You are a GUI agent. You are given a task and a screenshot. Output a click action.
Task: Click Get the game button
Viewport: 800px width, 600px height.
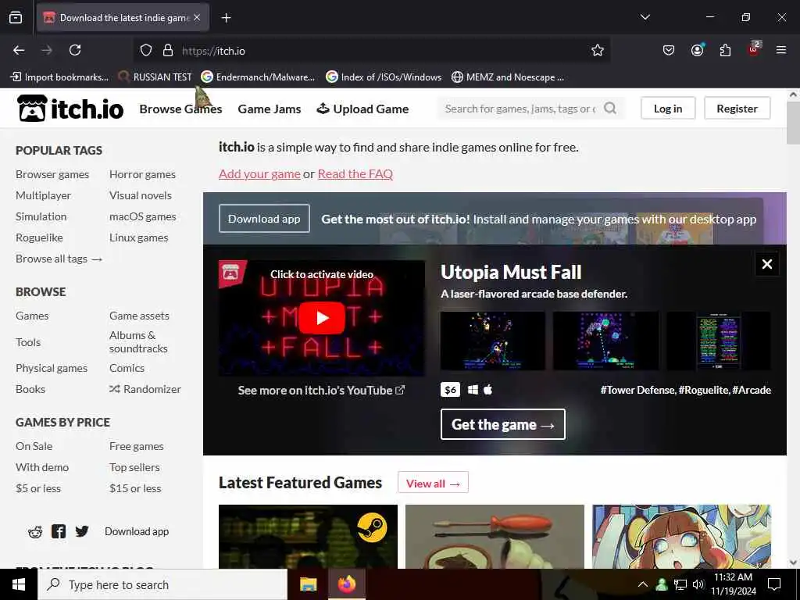[502, 424]
